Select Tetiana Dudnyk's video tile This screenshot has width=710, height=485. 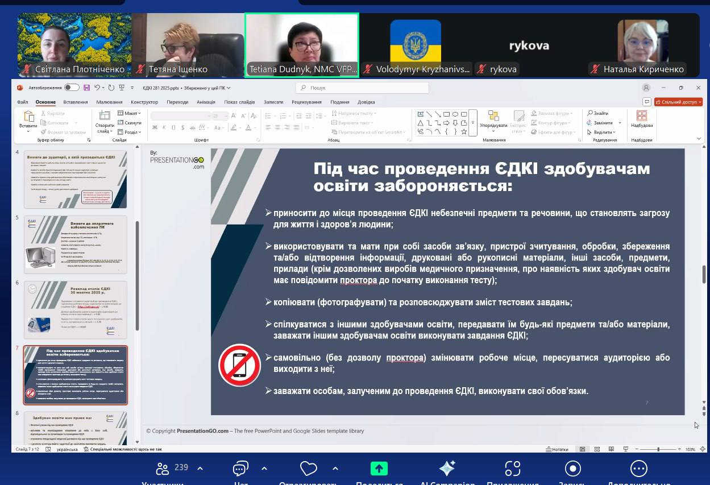pyautogui.click(x=302, y=45)
